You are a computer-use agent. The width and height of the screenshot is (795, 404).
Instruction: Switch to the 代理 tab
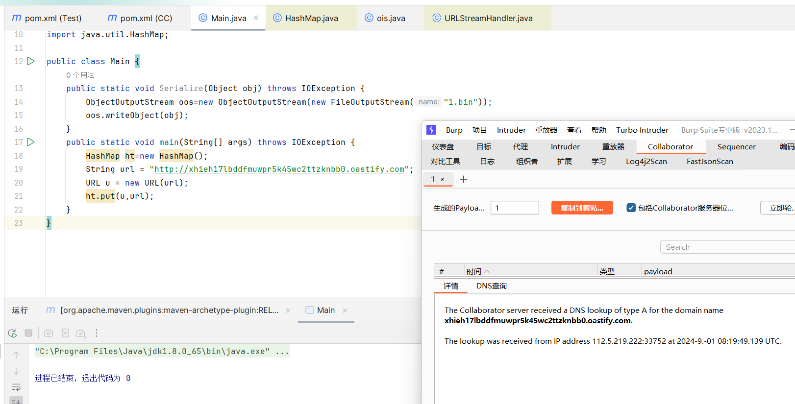[521, 147]
